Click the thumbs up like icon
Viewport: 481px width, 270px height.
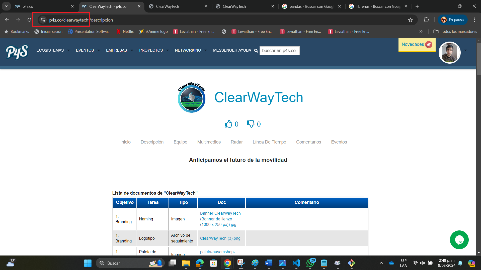click(228, 124)
